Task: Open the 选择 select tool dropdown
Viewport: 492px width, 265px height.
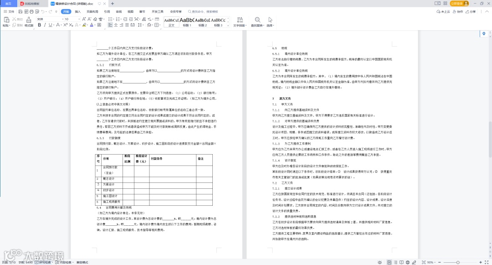Action: coord(270,21)
